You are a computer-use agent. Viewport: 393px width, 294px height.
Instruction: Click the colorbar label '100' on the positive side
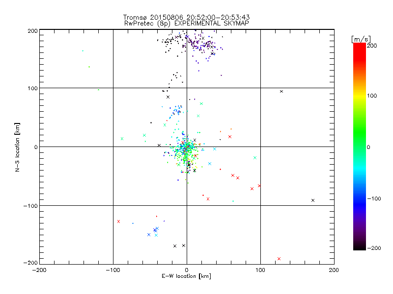(372, 96)
